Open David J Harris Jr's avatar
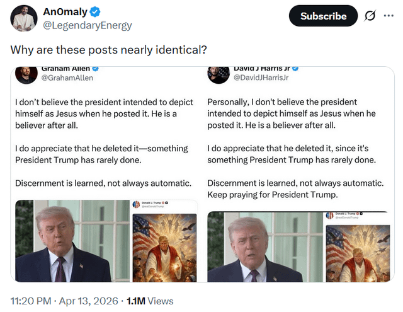The image size is (403, 312). point(219,73)
